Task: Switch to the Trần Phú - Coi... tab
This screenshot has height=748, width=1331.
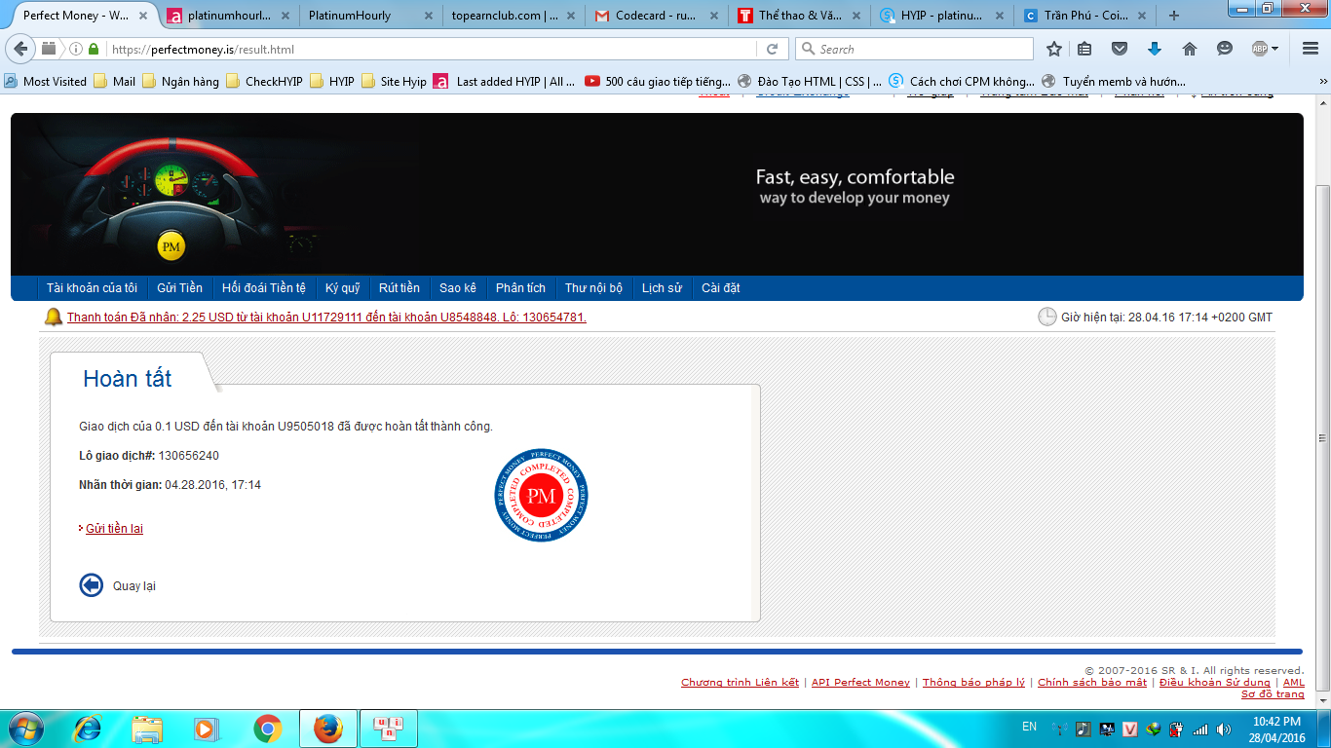Action: click(1084, 16)
